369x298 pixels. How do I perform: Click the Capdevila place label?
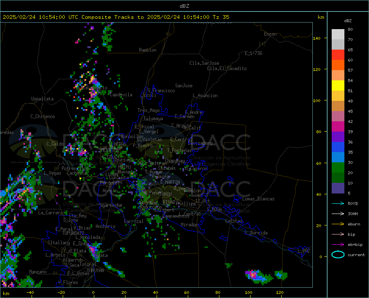121,95
